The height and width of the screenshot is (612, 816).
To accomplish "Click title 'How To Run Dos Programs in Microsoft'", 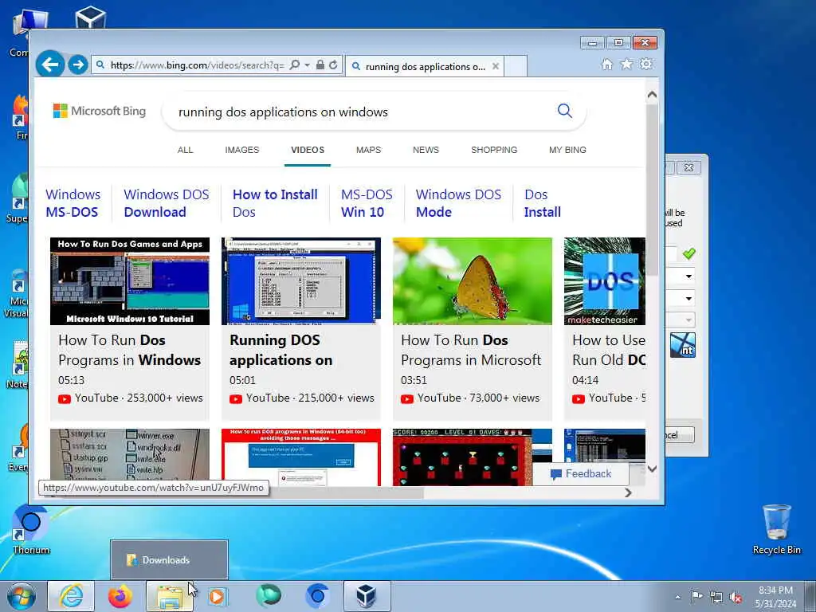I will [471, 351].
